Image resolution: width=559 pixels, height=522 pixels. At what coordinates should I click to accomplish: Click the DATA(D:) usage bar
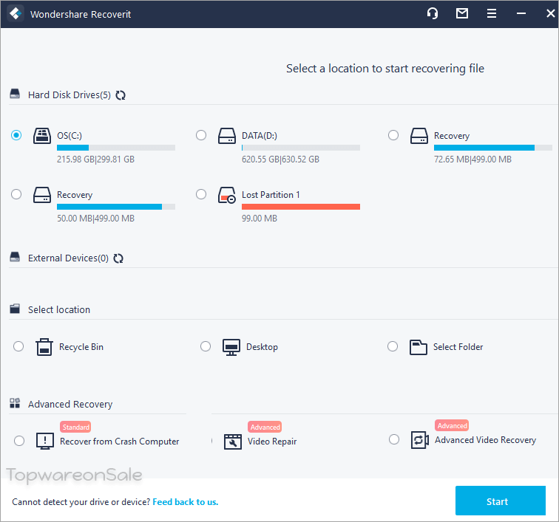point(301,148)
